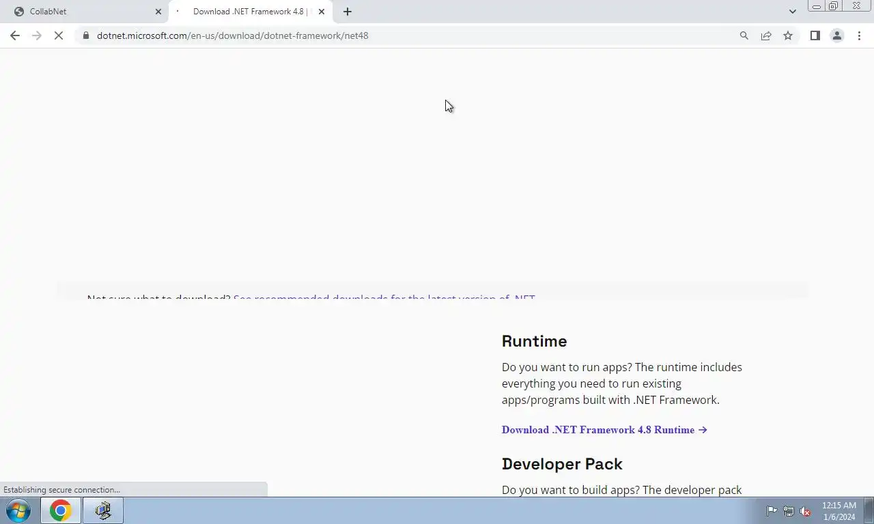Close the Download .NET Framework tab
The height and width of the screenshot is (524, 874).
click(x=322, y=12)
